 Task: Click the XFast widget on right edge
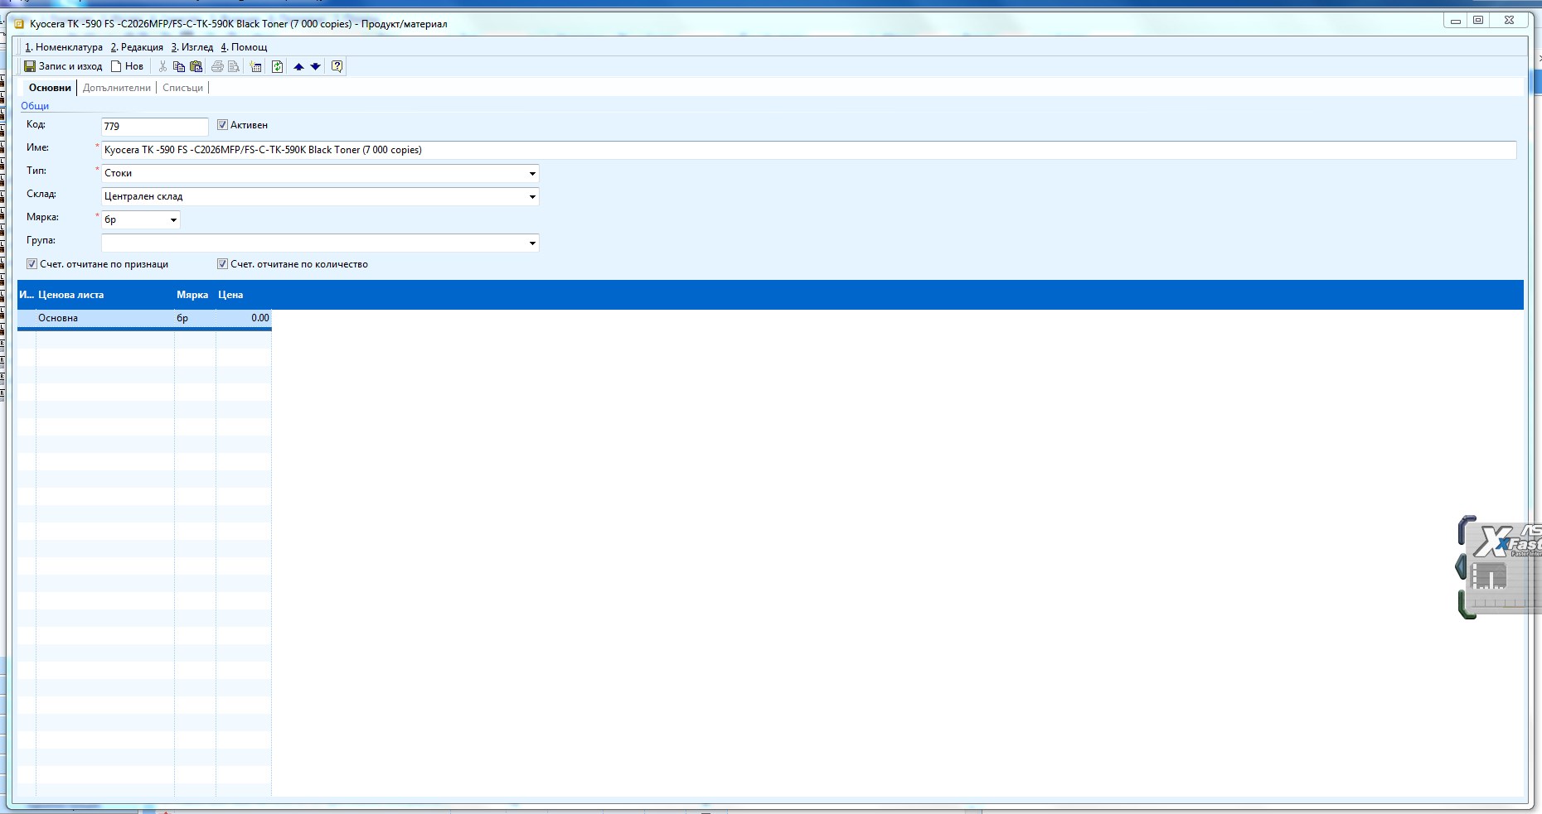1501,568
